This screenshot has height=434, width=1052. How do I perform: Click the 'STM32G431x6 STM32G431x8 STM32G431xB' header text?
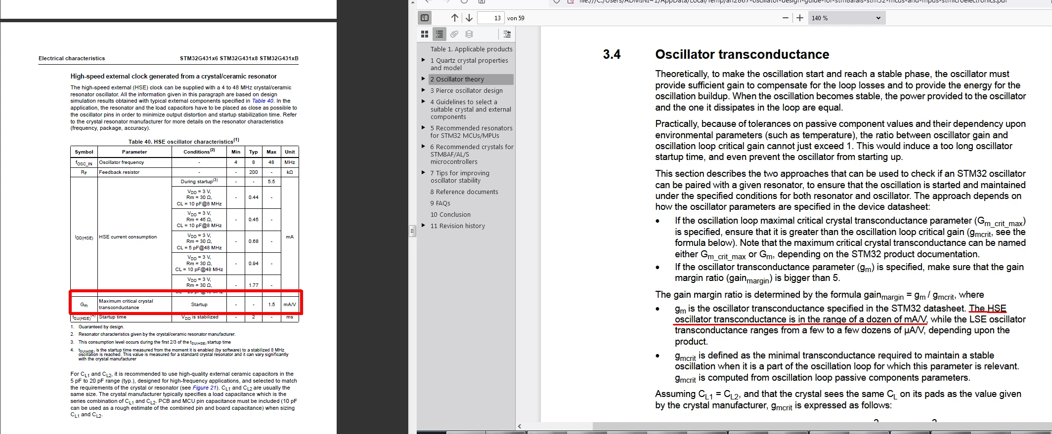[239, 58]
